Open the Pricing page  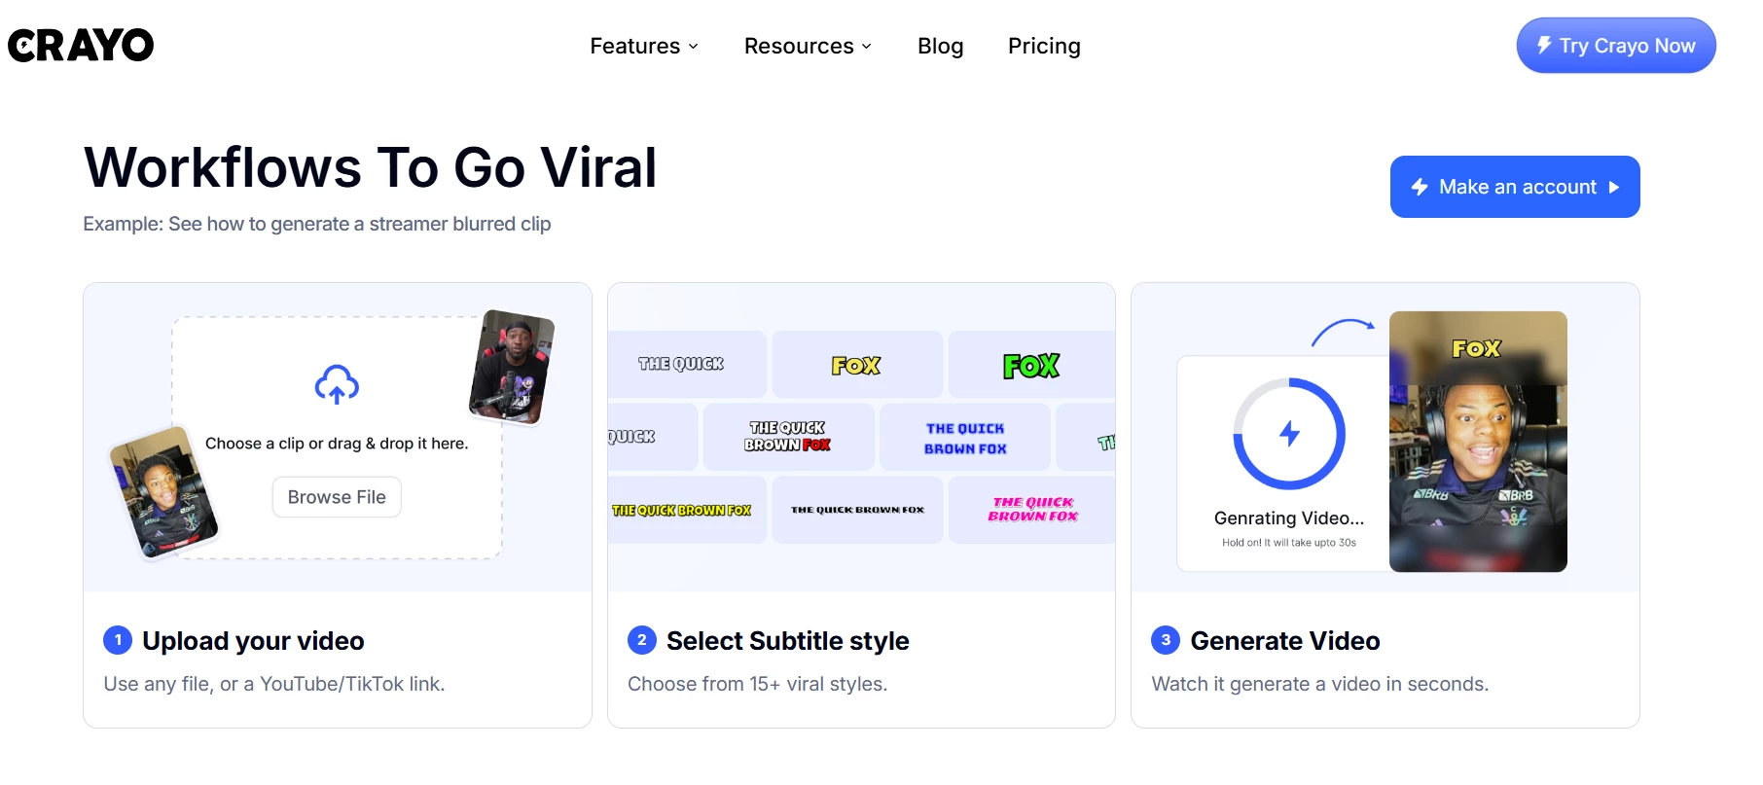1044,46
